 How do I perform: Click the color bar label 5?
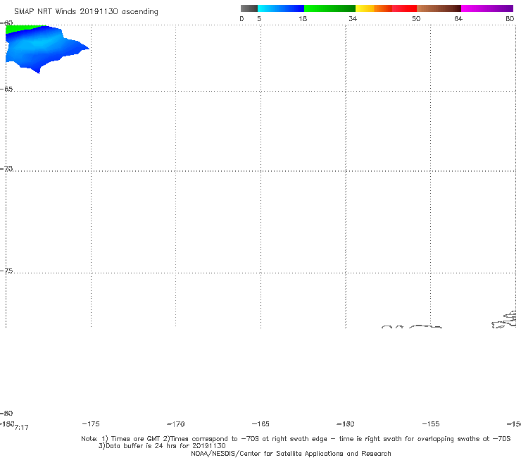[259, 19]
